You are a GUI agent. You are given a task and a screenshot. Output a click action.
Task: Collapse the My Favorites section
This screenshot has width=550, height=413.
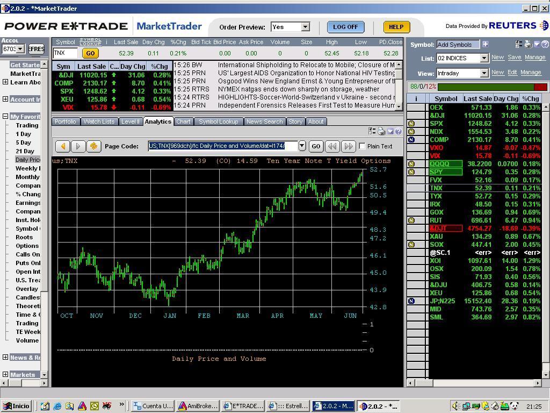tap(5, 116)
